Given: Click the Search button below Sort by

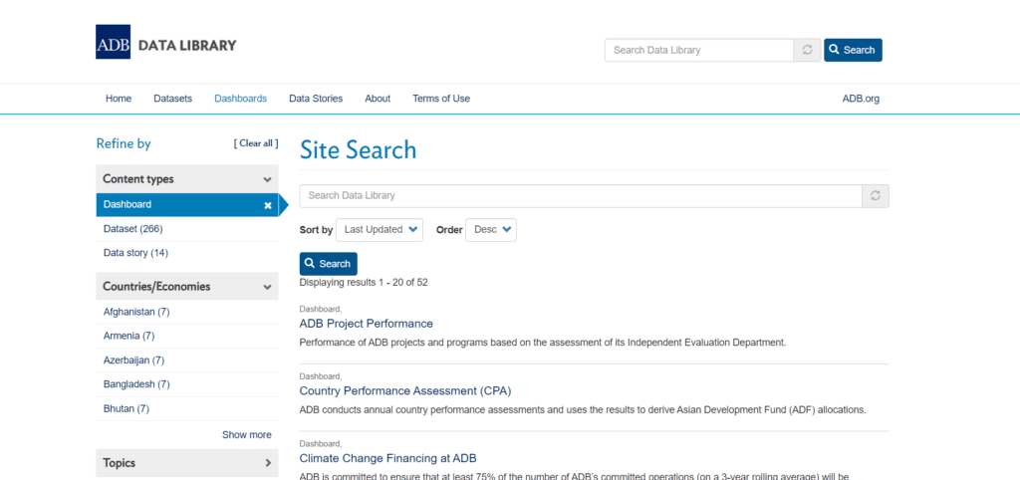Looking at the screenshot, I should coord(328,264).
